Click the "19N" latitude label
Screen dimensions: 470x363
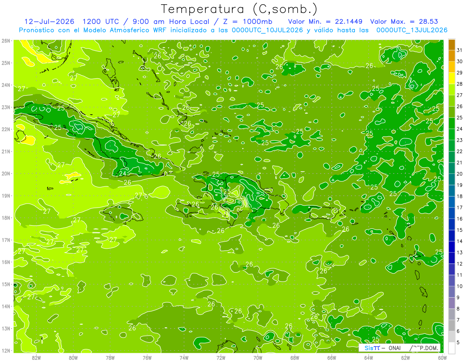(x=5, y=195)
